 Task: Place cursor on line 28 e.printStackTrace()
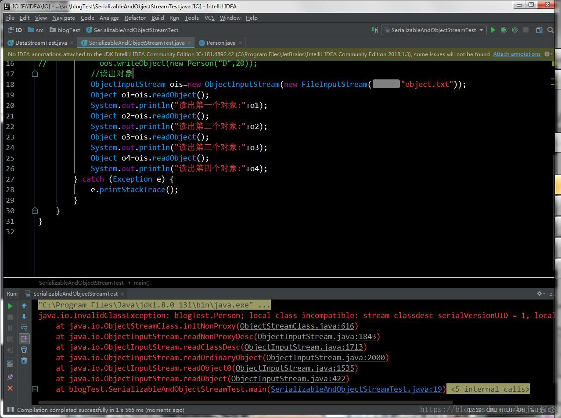(x=134, y=189)
